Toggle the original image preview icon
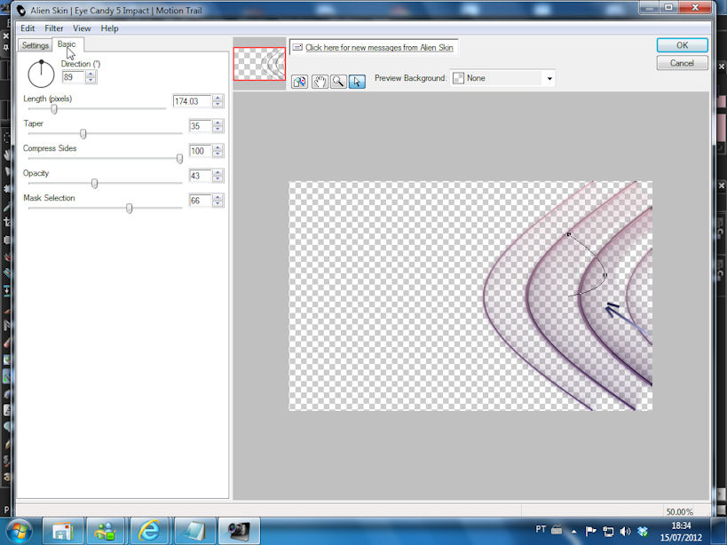 [x=299, y=82]
